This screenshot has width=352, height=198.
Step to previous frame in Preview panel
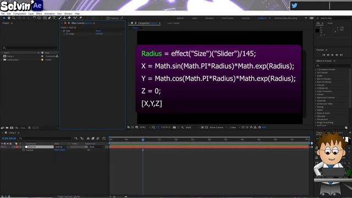tap(328, 55)
